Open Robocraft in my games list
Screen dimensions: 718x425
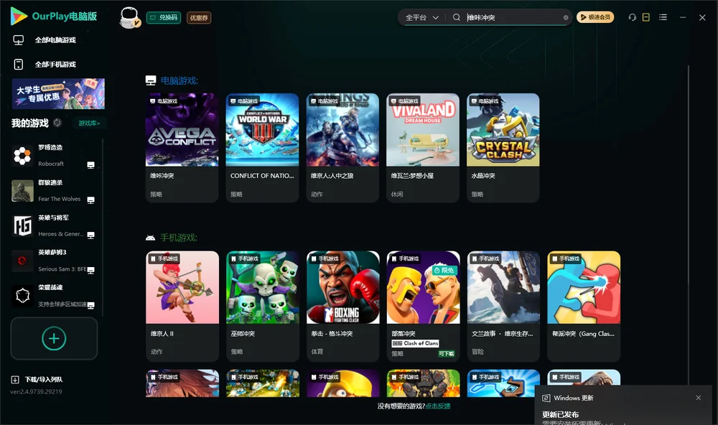(54, 156)
